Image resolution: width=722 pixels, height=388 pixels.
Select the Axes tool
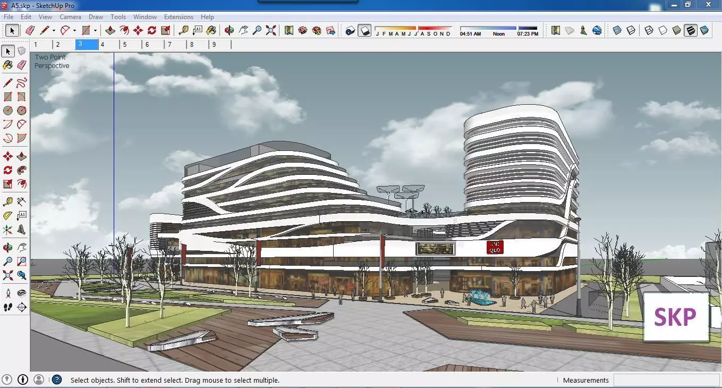pyautogui.click(x=8, y=230)
